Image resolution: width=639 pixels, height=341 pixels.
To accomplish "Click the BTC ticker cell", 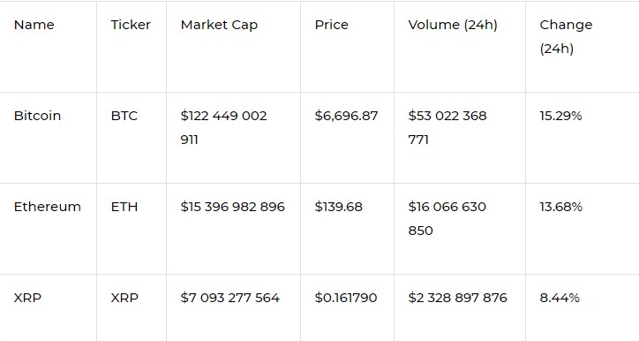I will (124, 116).
